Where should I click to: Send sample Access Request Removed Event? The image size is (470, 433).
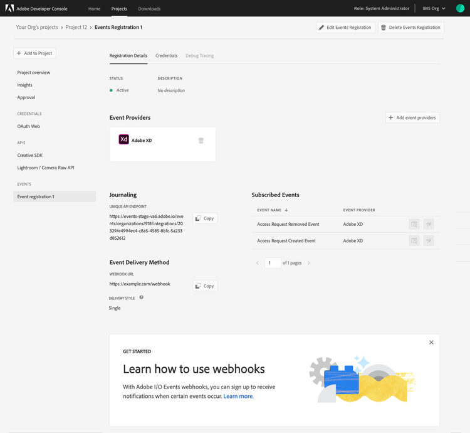click(x=429, y=224)
